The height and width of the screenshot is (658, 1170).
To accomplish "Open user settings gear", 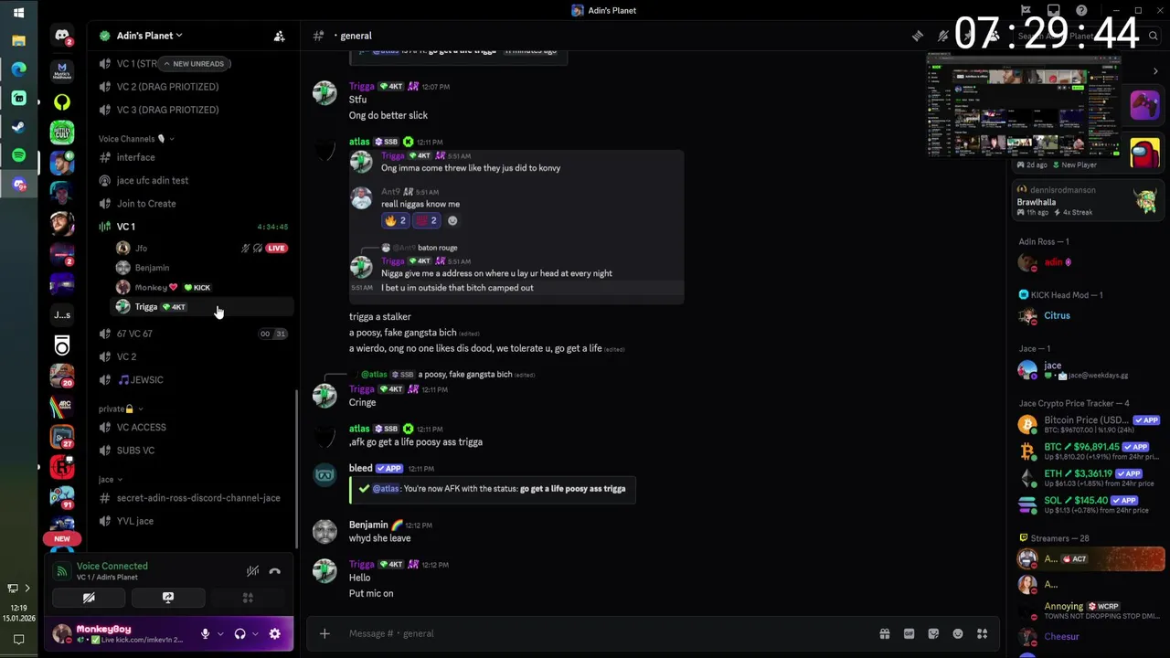I will [274, 633].
